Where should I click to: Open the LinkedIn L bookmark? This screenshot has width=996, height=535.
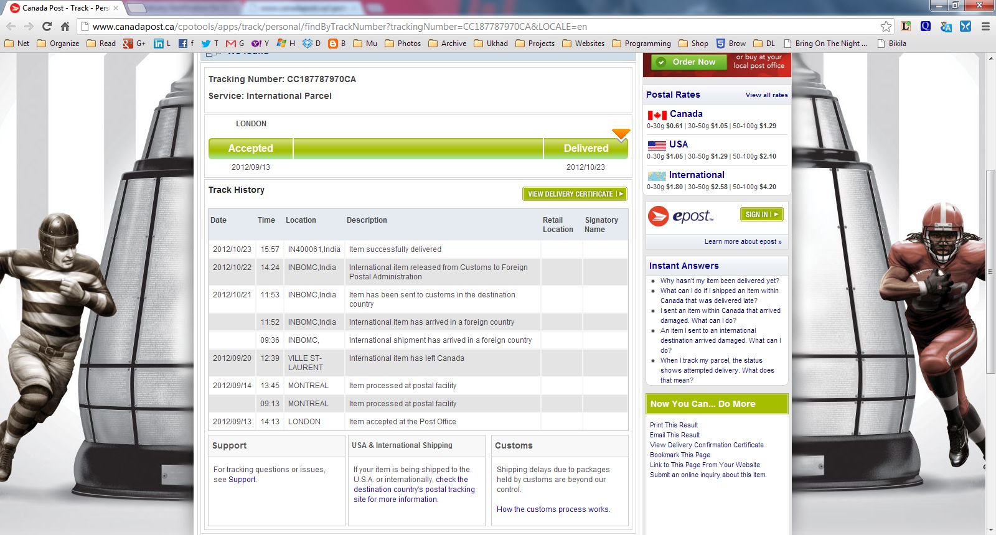162,44
